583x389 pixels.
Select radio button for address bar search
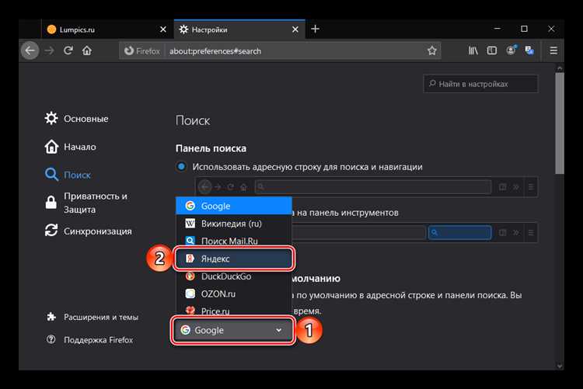(181, 166)
